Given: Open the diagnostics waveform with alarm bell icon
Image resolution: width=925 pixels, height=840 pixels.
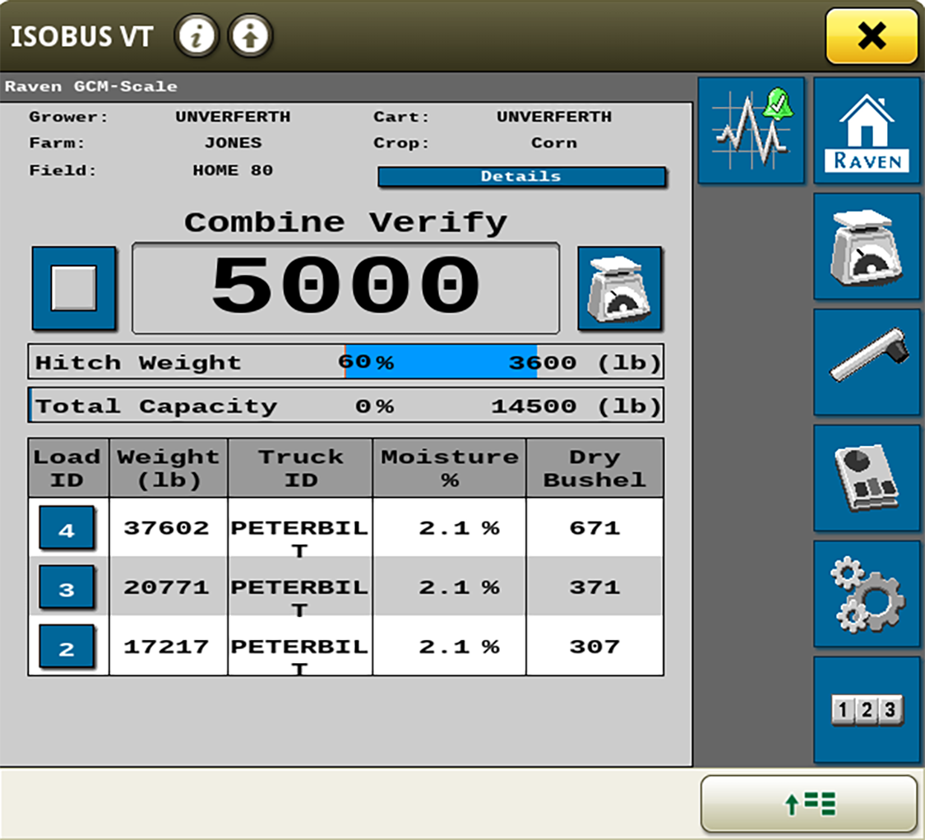Looking at the screenshot, I should (x=751, y=130).
